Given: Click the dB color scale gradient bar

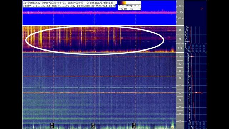Looking at the screenshot, I should pos(130,3).
